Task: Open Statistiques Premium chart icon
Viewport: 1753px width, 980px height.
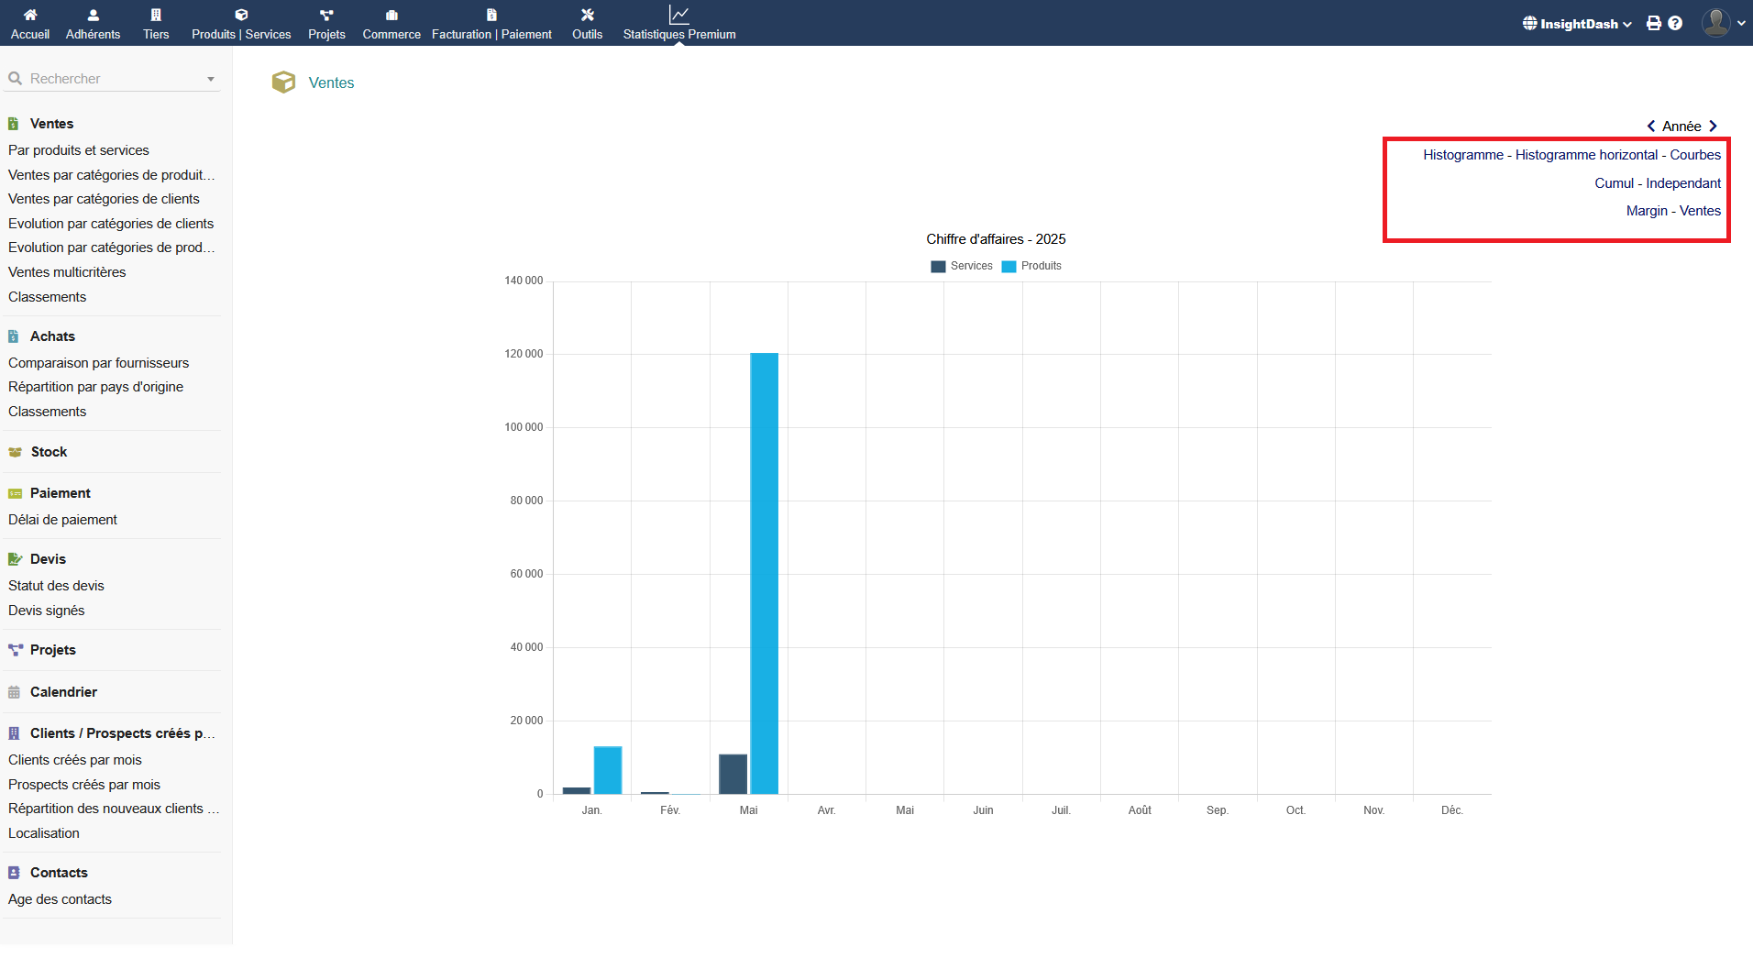Action: 678,15
